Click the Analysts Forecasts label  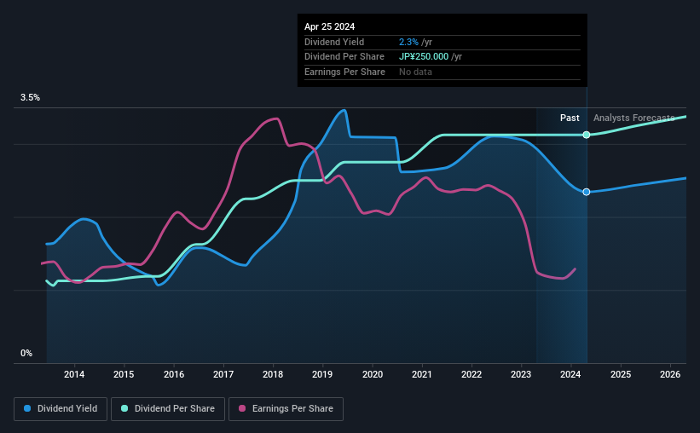[x=634, y=118]
